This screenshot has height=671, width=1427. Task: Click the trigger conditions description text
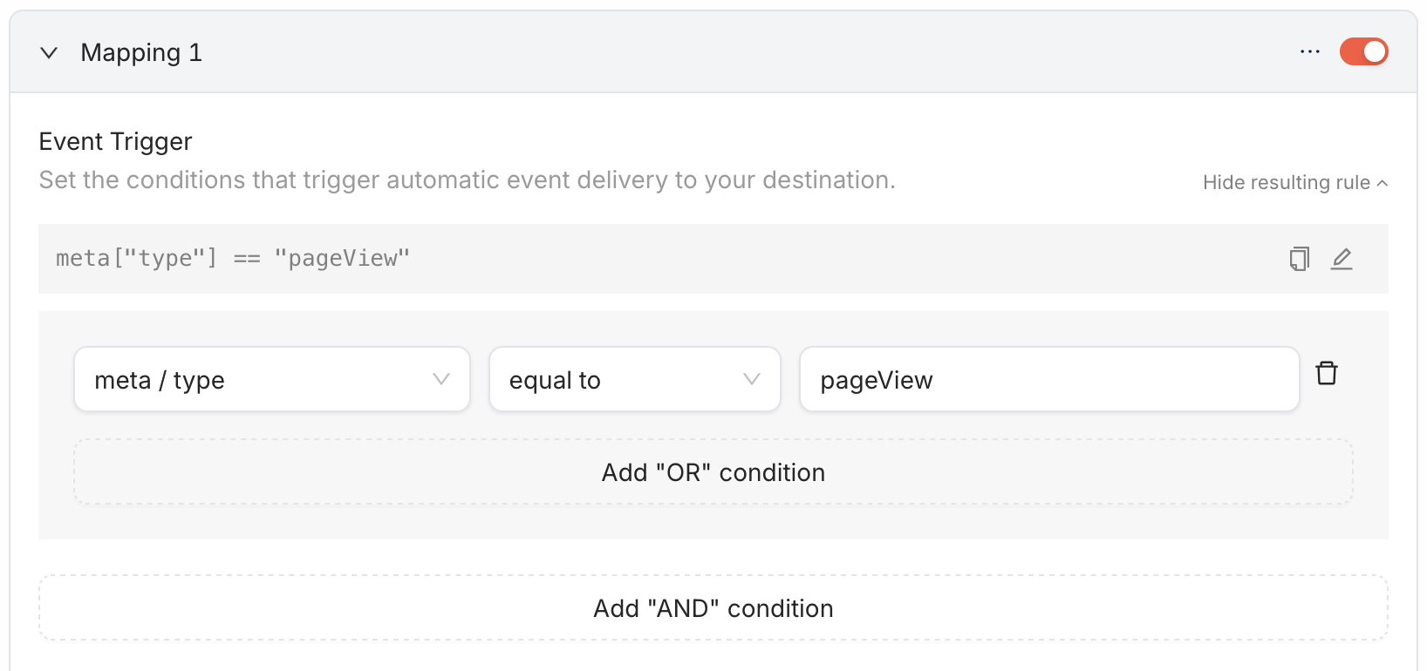tap(467, 180)
